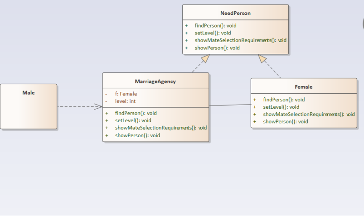Select findPerson() method in MarriageAgency class
The image size is (364, 216).
point(136,113)
